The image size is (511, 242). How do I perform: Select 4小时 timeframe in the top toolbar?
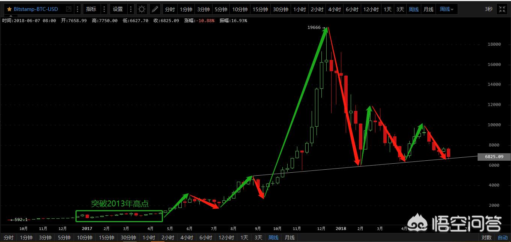(x=334, y=9)
